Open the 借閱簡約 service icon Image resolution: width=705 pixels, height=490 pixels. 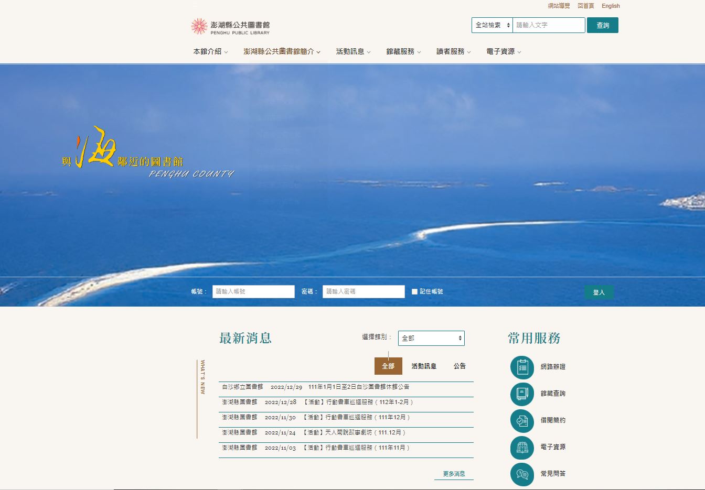tap(522, 421)
